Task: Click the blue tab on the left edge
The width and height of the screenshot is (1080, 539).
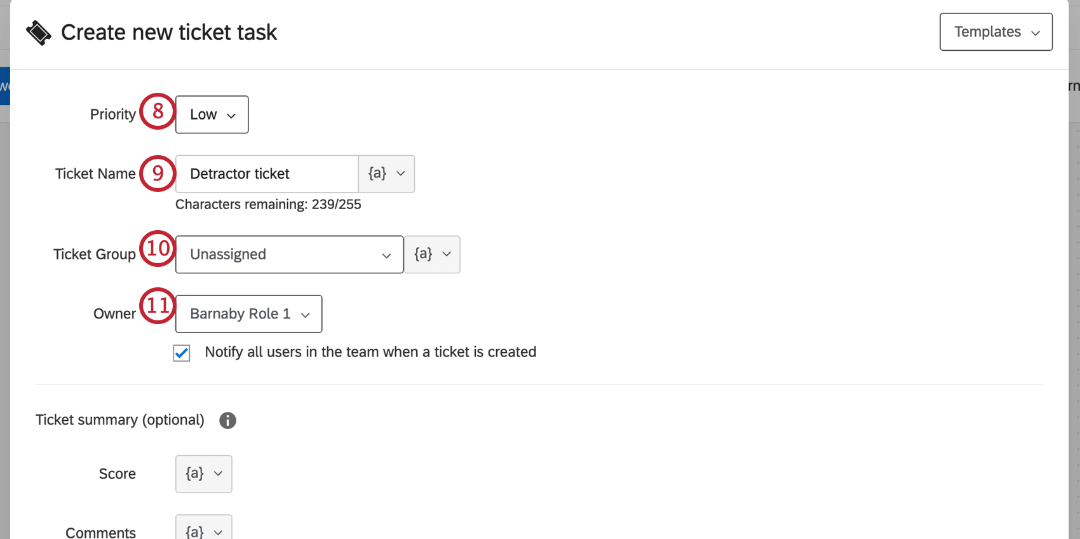Action: pyautogui.click(x=4, y=86)
